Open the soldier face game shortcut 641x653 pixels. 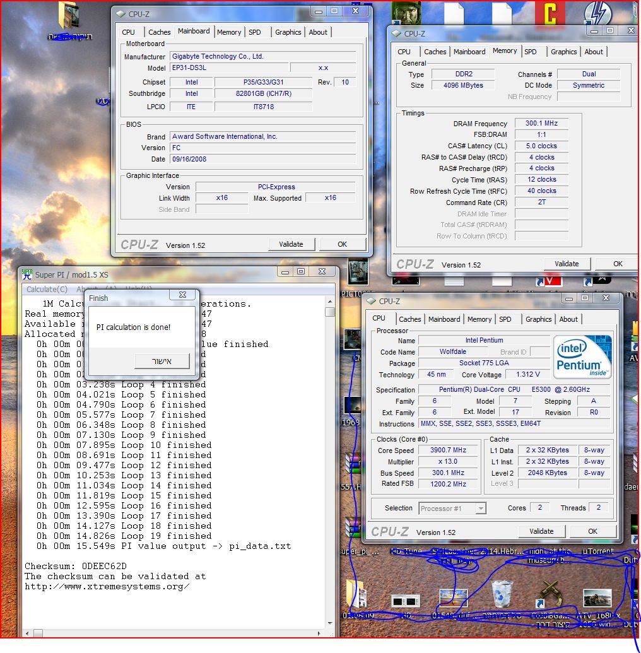(x=406, y=13)
